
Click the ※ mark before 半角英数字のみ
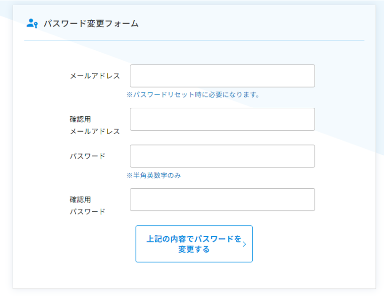[x=129, y=176]
